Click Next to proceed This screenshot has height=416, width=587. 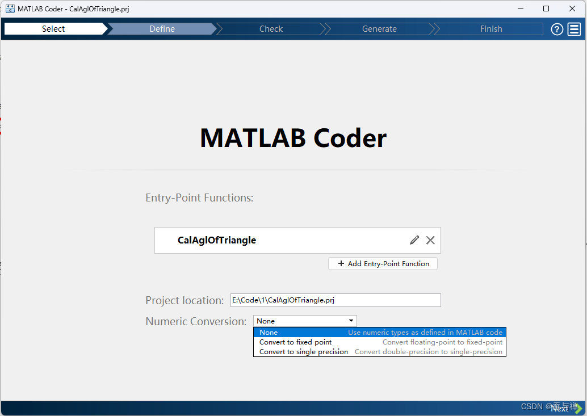click(566, 408)
